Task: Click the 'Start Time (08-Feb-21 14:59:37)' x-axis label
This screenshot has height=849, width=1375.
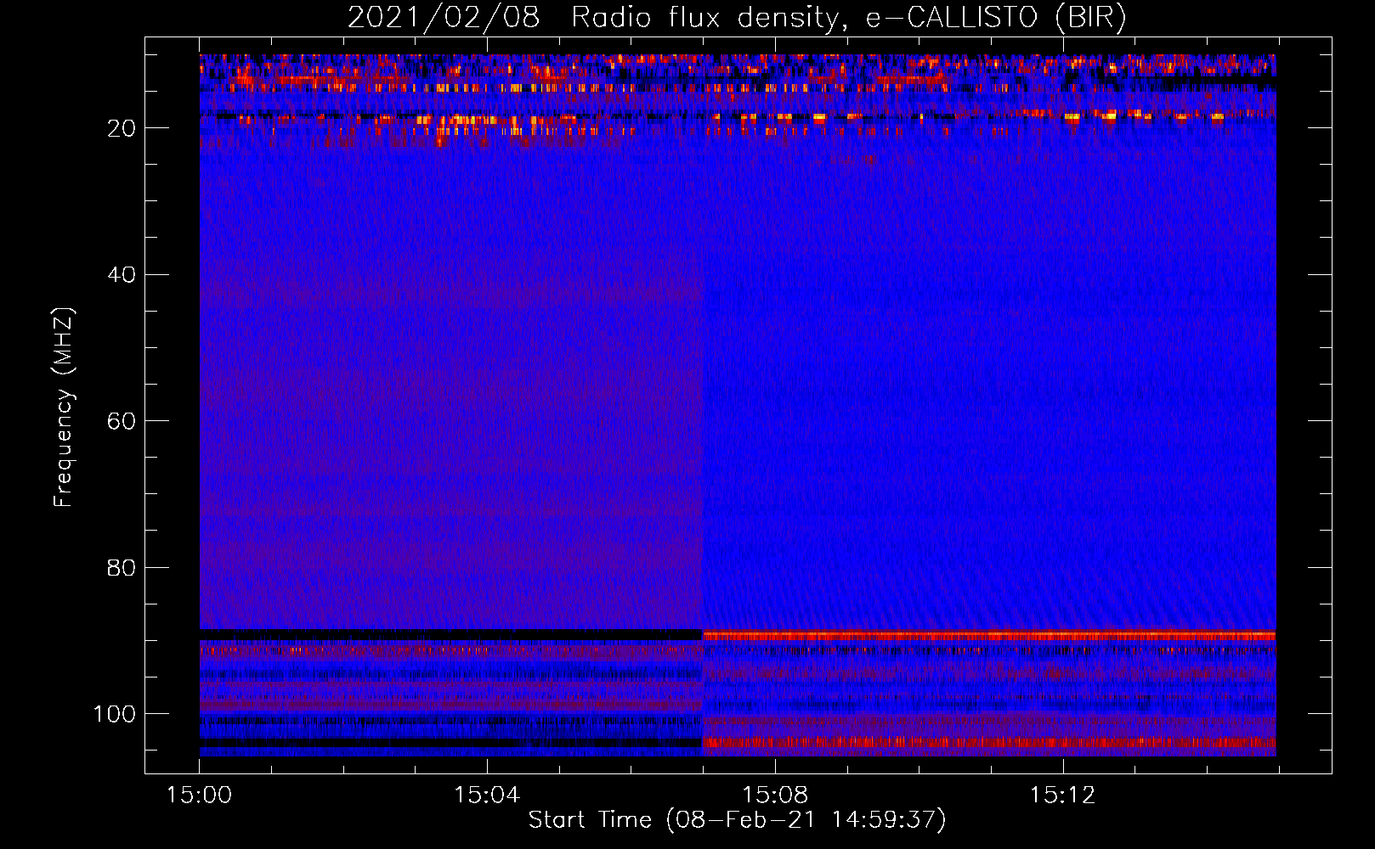Action: [x=737, y=819]
